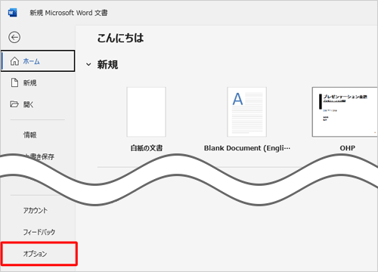Click the 新規 new document page icon
The height and width of the screenshot is (272, 378).
click(x=14, y=82)
